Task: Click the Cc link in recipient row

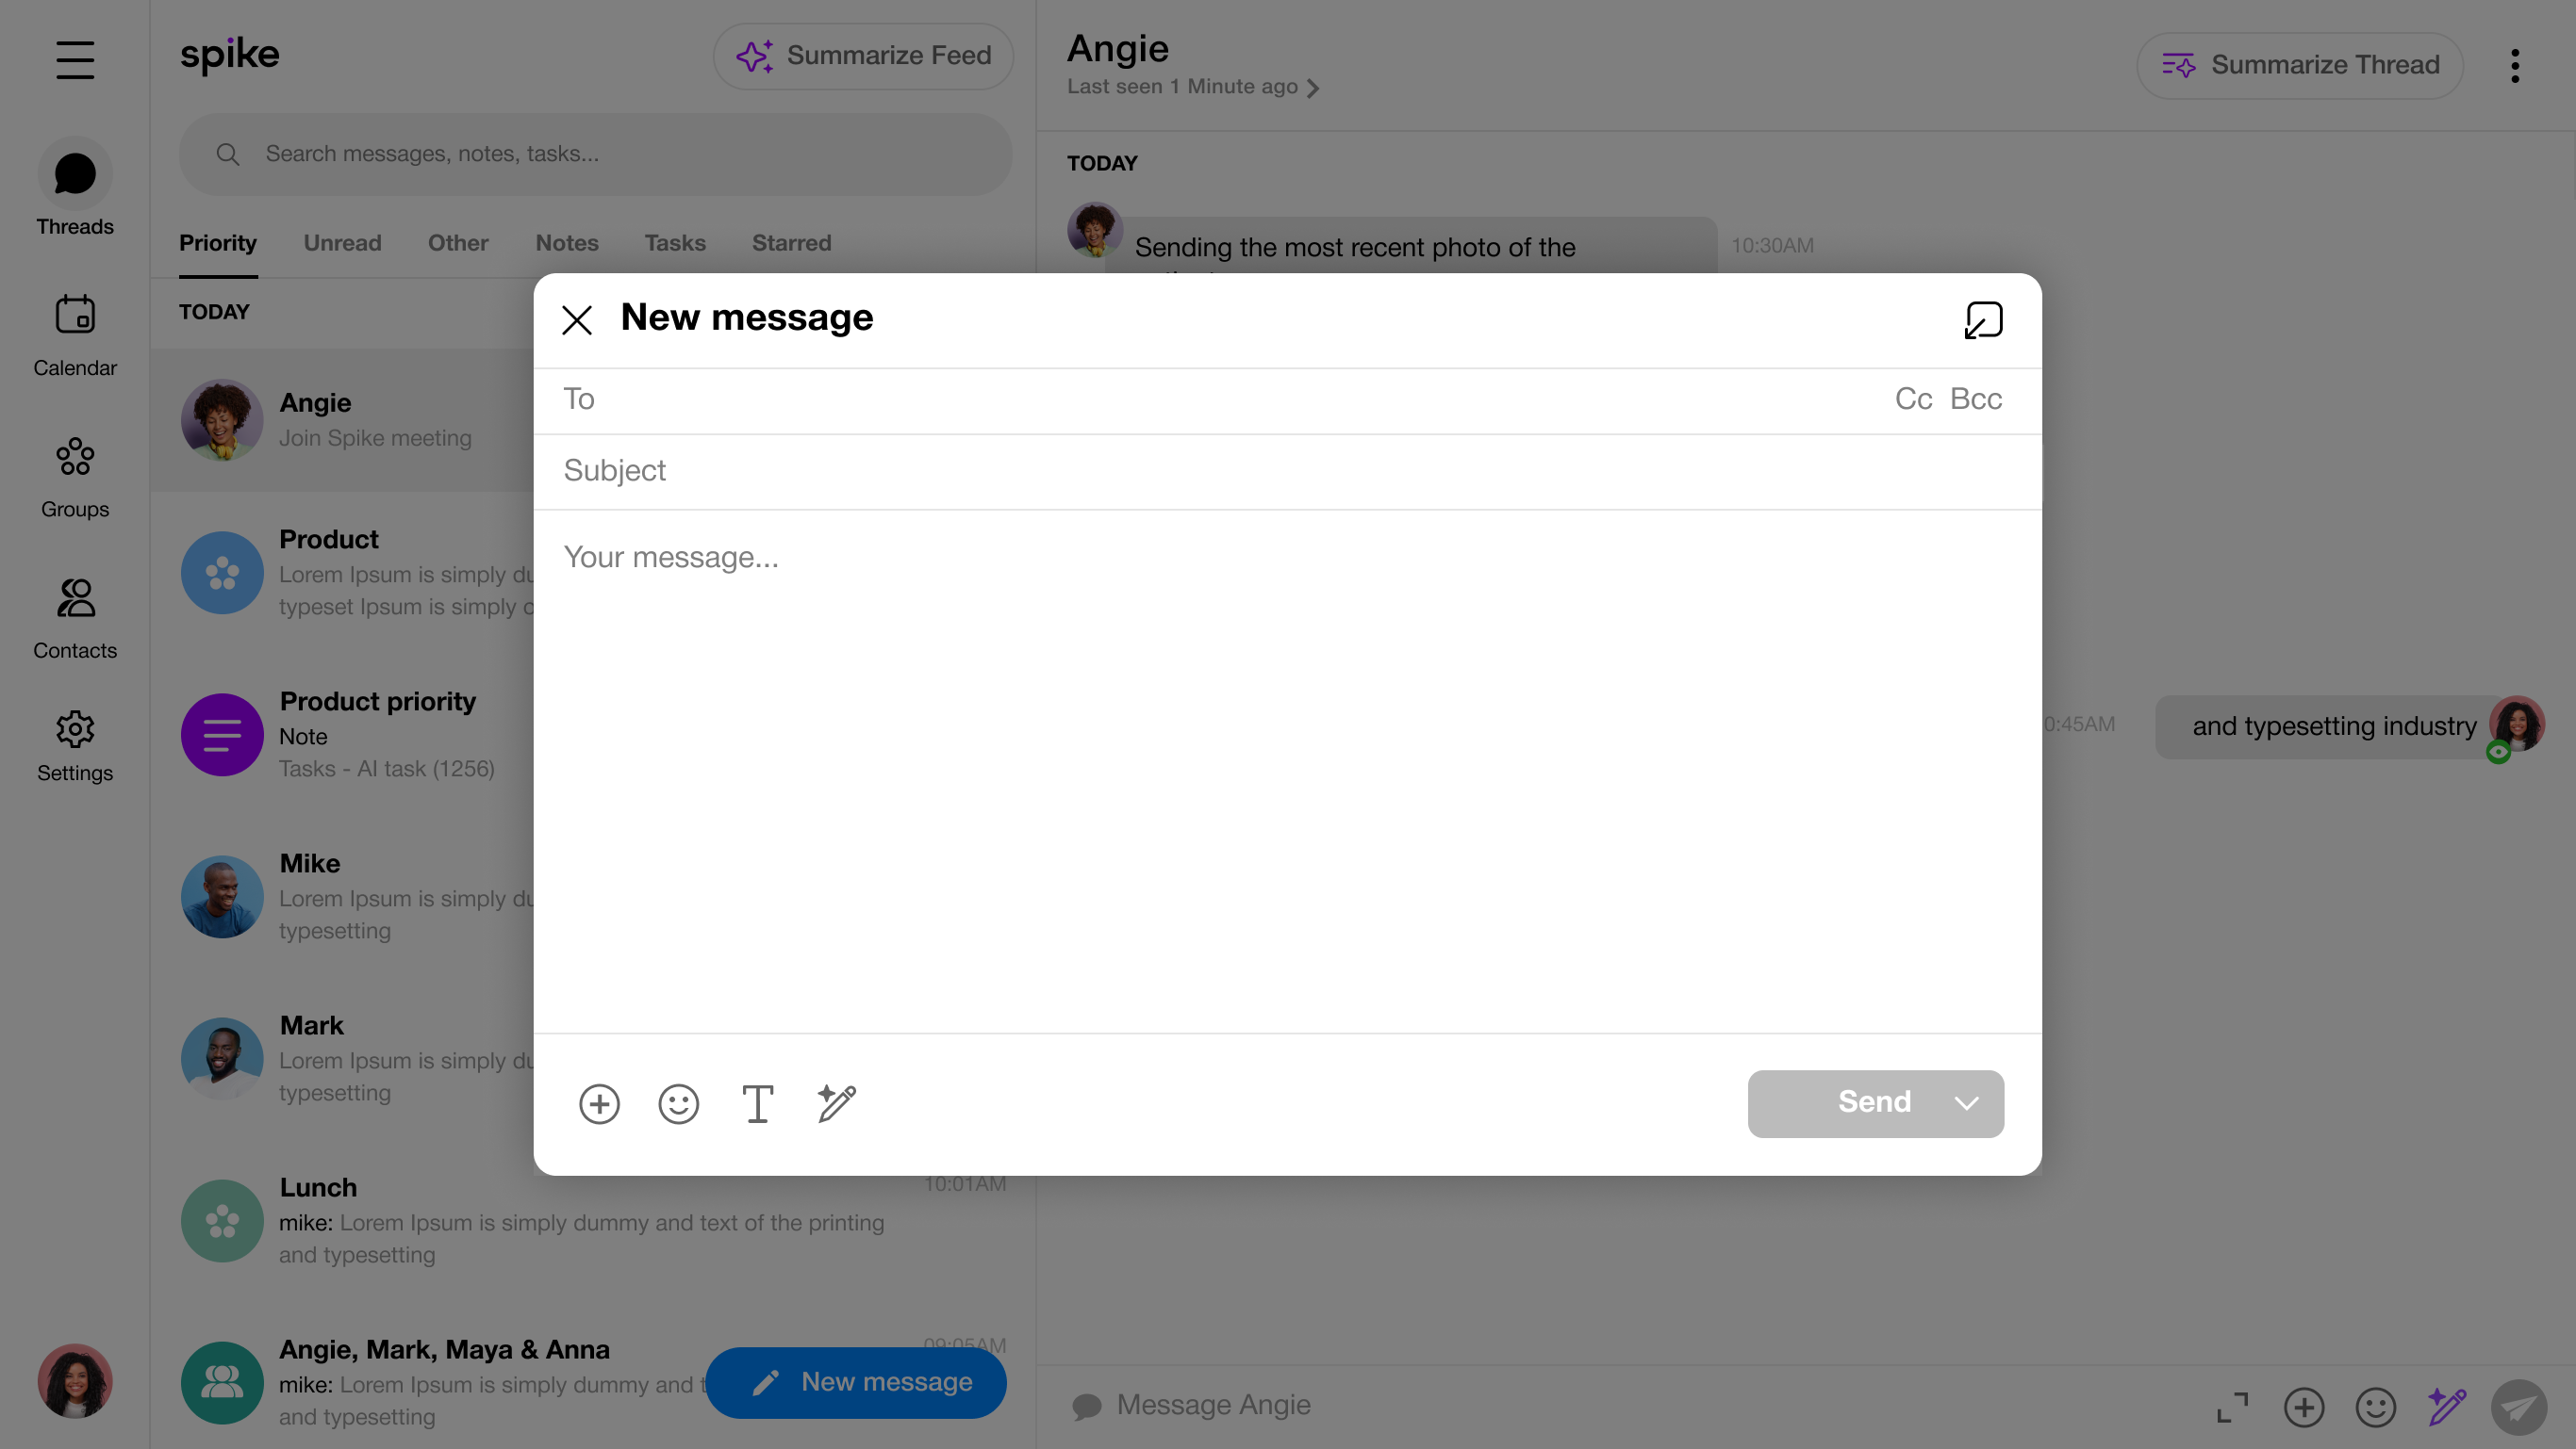Action: (x=1912, y=399)
